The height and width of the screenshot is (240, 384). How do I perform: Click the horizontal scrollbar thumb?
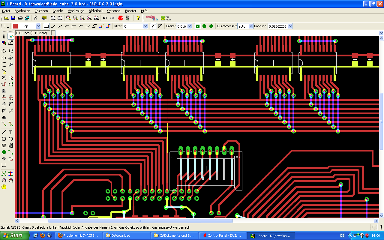tap(140, 220)
